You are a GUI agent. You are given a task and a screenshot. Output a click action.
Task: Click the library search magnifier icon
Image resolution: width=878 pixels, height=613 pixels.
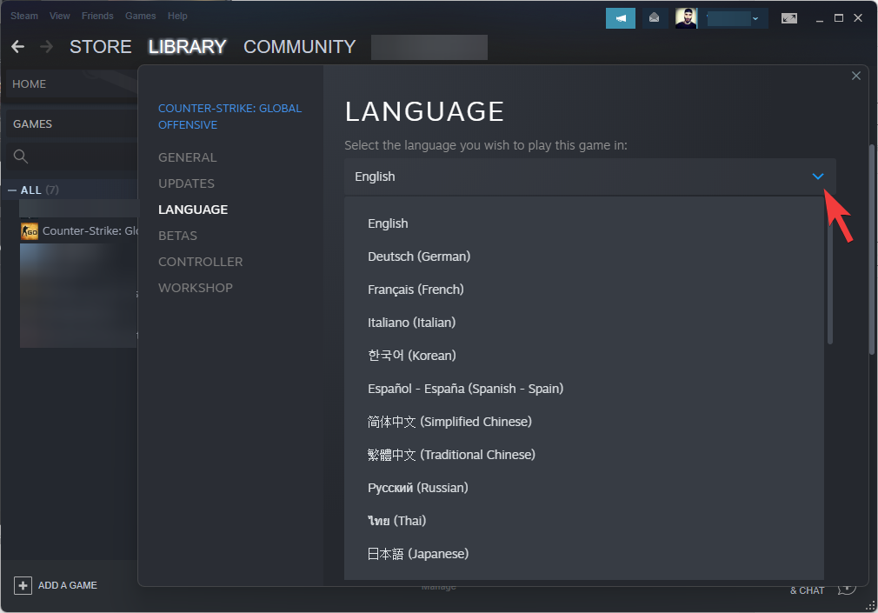21,157
